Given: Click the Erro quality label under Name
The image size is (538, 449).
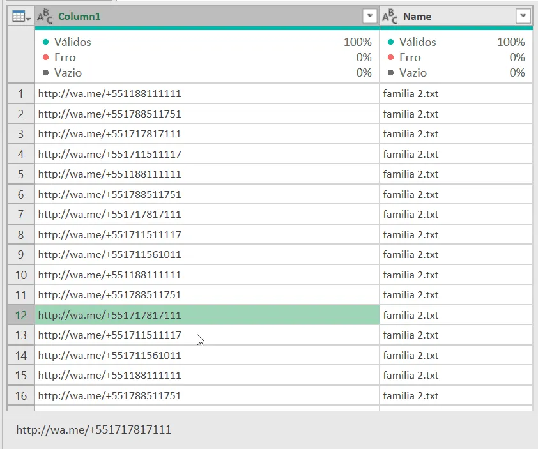Looking at the screenshot, I should [410, 57].
